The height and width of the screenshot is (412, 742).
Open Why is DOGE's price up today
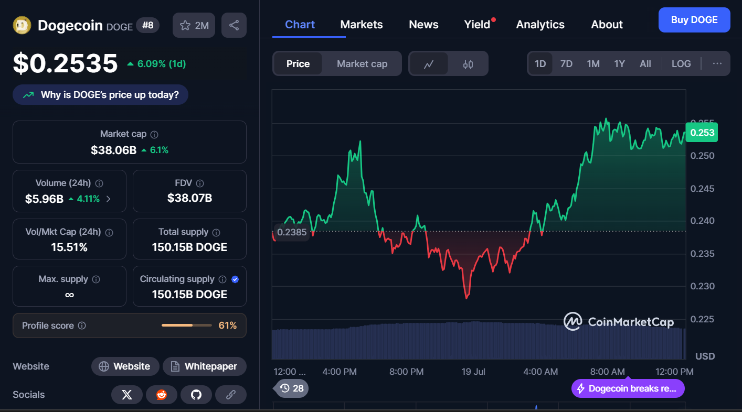tap(100, 95)
